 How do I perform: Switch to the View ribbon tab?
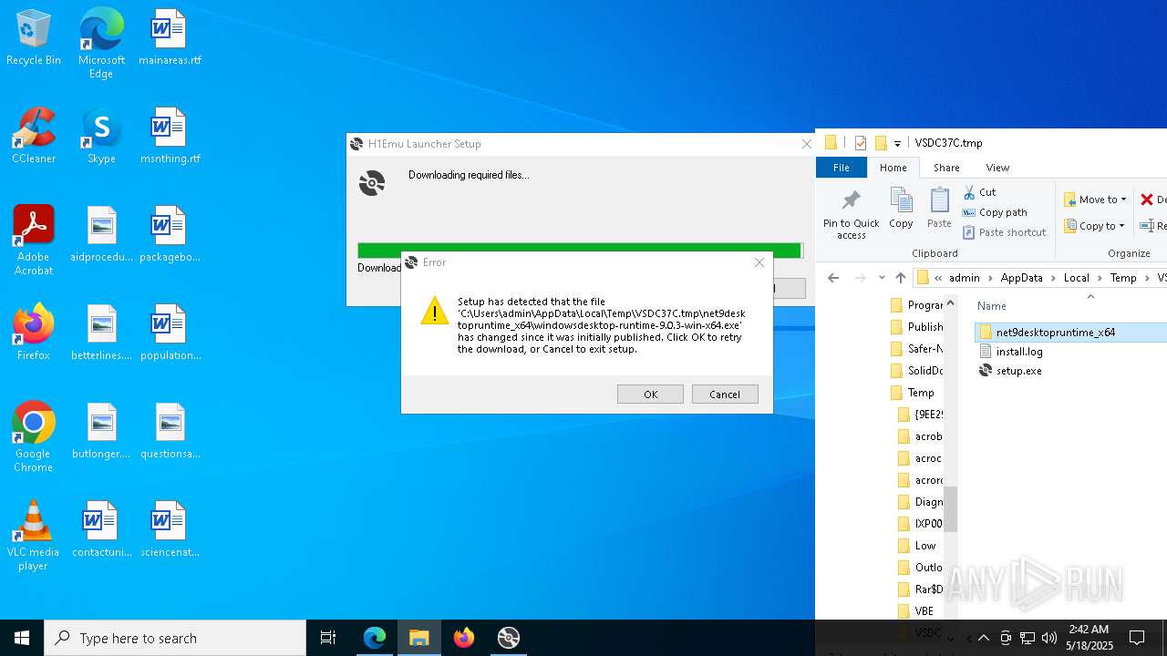997,168
